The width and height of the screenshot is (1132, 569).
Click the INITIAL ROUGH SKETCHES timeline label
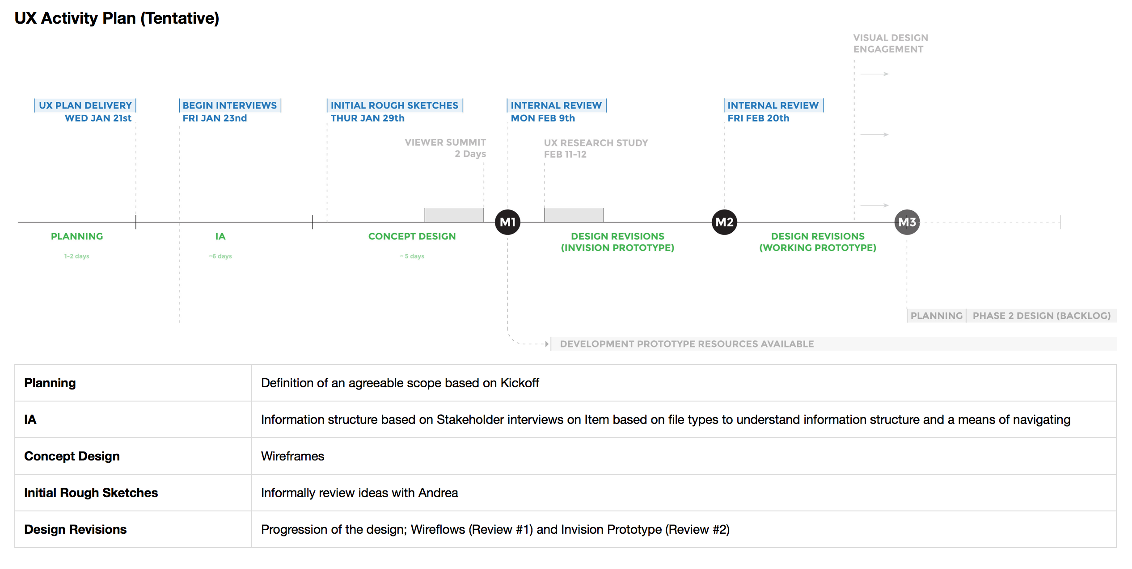(394, 106)
